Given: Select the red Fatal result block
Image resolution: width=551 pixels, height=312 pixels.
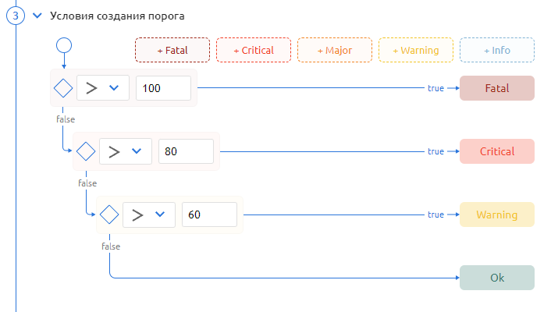Looking at the screenshot, I should [x=497, y=88].
